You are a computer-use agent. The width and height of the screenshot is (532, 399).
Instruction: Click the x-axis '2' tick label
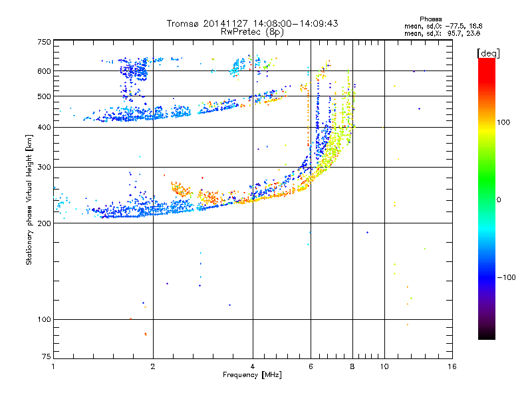tap(153, 366)
